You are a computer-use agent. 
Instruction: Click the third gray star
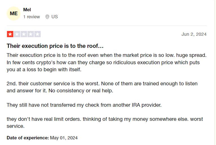coord(24,34)
